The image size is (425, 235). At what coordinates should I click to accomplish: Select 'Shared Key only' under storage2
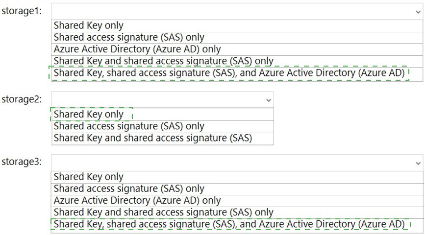click(163, 114)
